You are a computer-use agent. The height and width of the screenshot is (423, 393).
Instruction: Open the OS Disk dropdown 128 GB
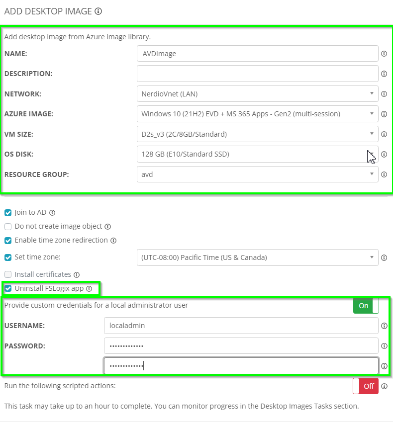[x=258, y=154]
